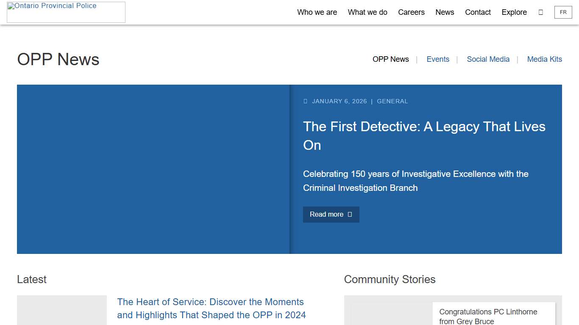Screen dimensions: 579x325
Task: Open the What we do menu
Action: [367, 12]
